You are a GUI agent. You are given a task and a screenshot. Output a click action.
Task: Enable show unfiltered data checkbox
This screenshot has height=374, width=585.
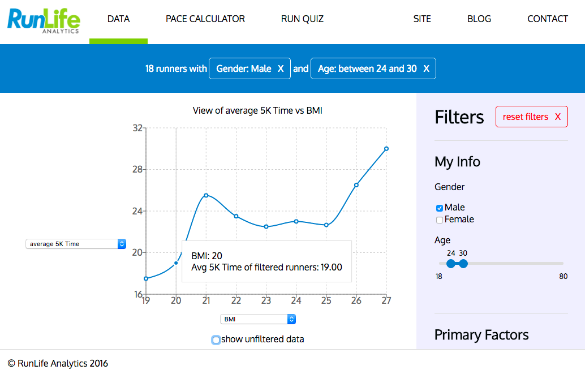click(216, 339)
